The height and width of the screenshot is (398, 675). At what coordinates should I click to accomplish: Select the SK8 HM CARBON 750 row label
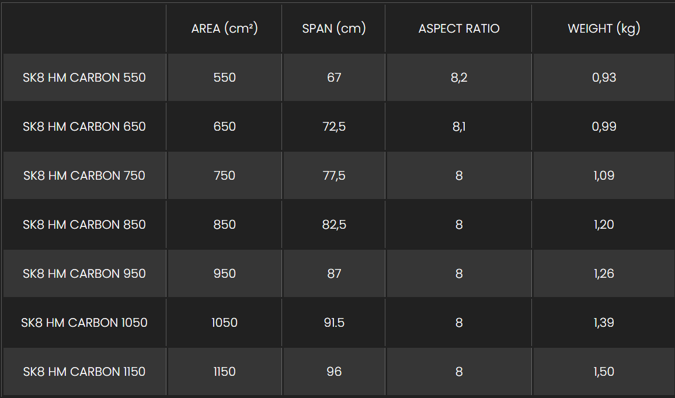(x=84, y=176)
